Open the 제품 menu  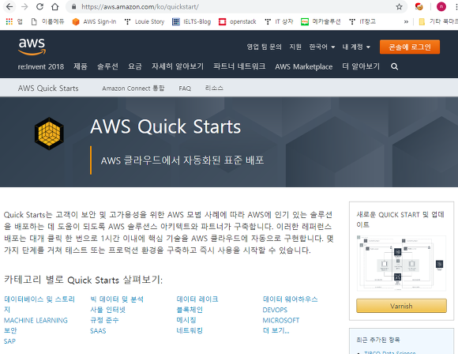(81, 66)
